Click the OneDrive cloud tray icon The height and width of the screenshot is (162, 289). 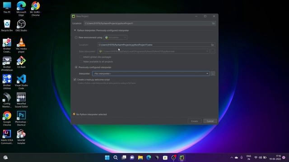(236, 157)
